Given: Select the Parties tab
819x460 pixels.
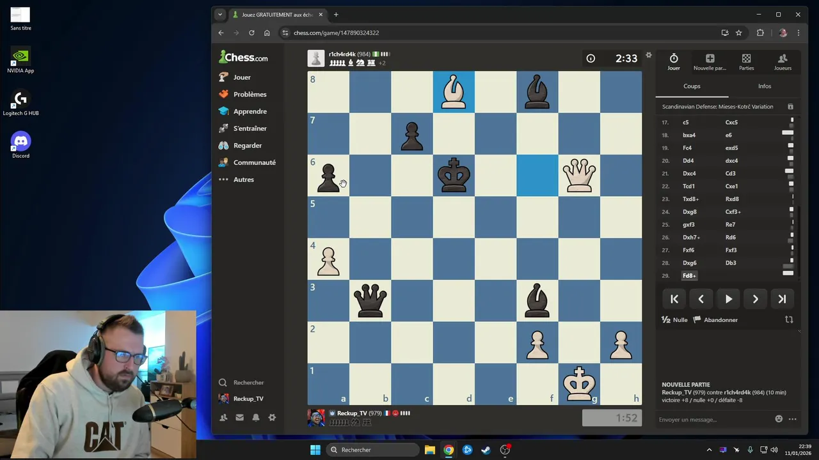Looking at the screenshot, I should point(746,62).
